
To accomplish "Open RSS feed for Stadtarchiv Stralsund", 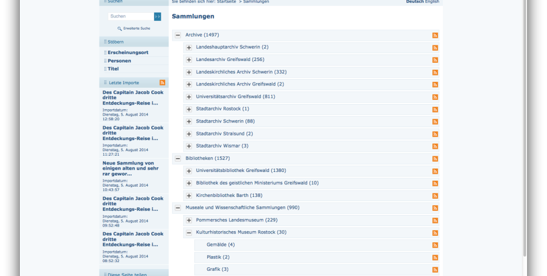I will tap(435, 134).
